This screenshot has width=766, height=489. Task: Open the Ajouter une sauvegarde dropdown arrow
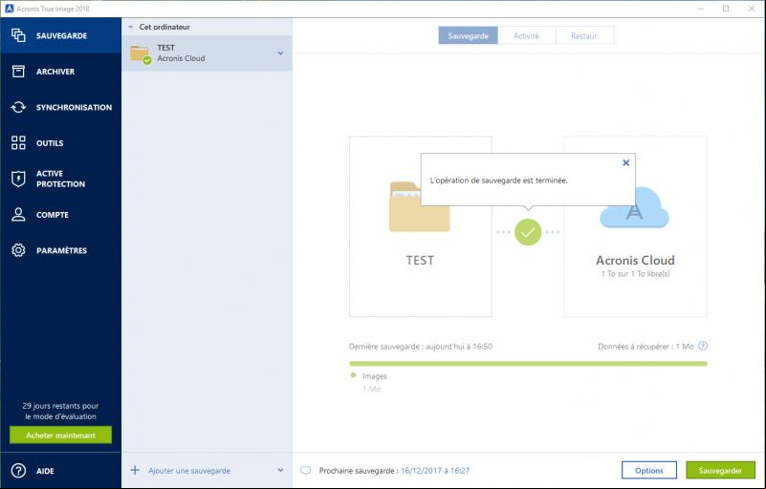(x=280, y=470)
